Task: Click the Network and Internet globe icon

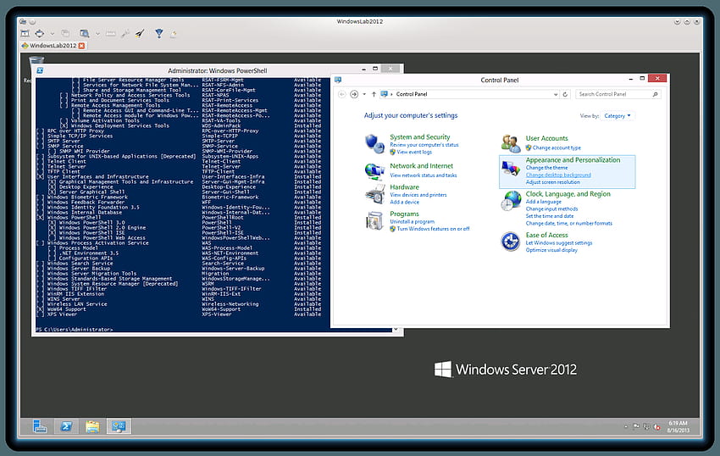Action: click(374, 171)
